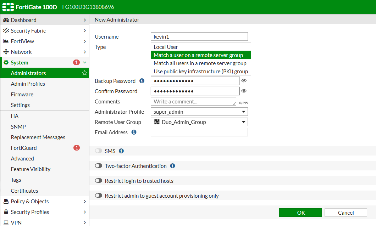The image size is (376, 226).
Task: Select Local User type
Action: pos(201,47)
